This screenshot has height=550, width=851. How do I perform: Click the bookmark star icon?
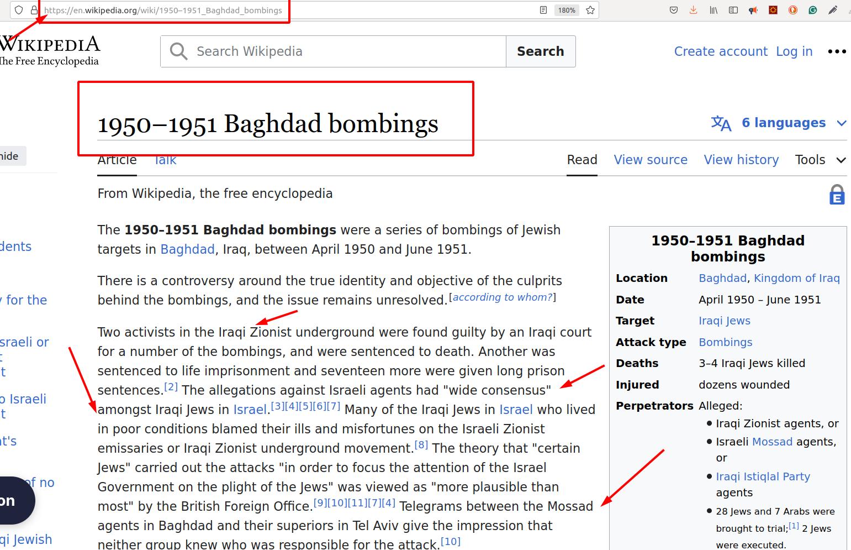pos(590,10)
